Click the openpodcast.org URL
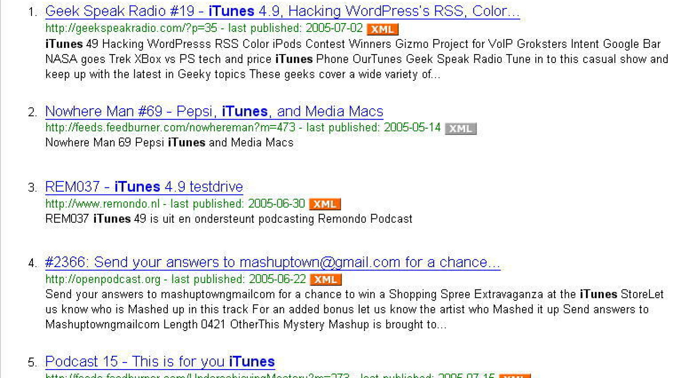Screen dimensions: 673x378 pos(103,279)
